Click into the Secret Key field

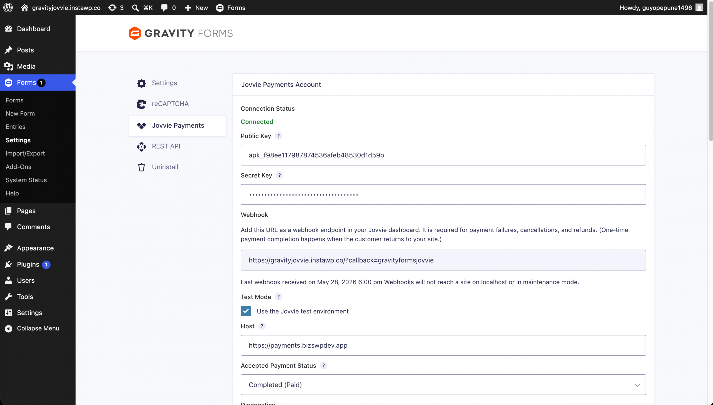[x=443, y=194]
